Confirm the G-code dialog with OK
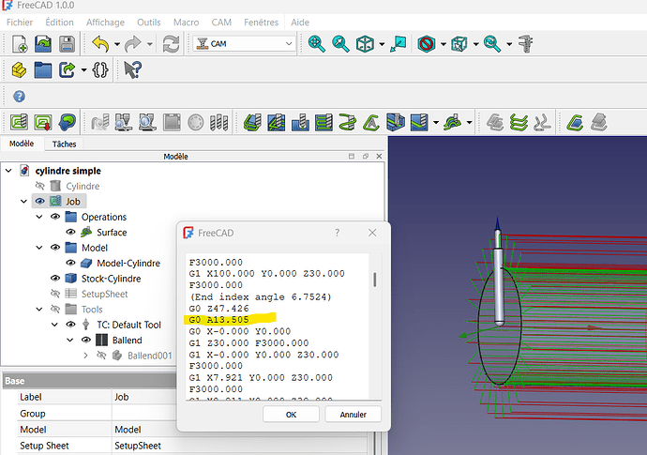 pyautogui.click(x=291, y=414)
